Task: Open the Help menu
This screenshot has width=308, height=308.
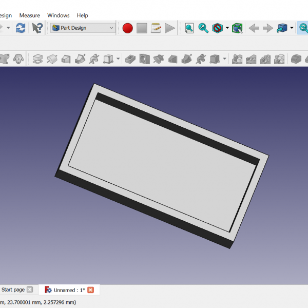Action: point(82,15)
